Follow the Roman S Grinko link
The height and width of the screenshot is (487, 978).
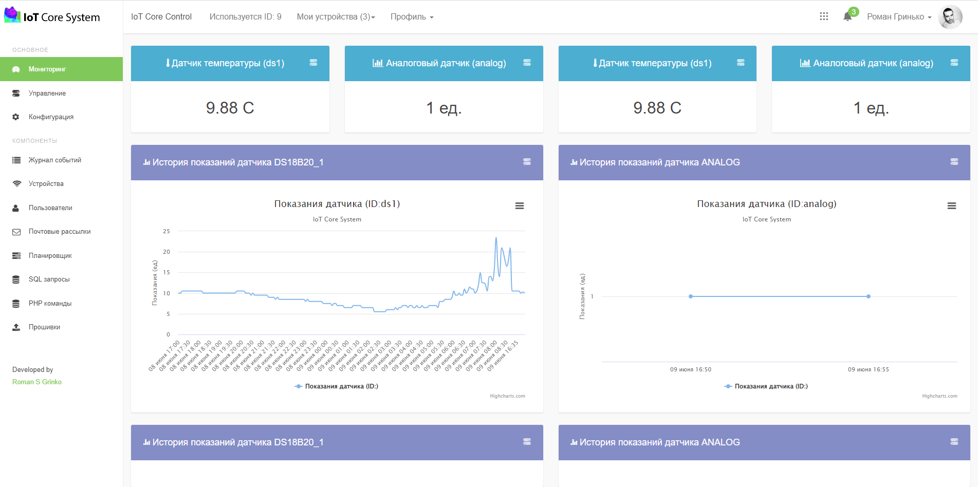tap(37, 382)
